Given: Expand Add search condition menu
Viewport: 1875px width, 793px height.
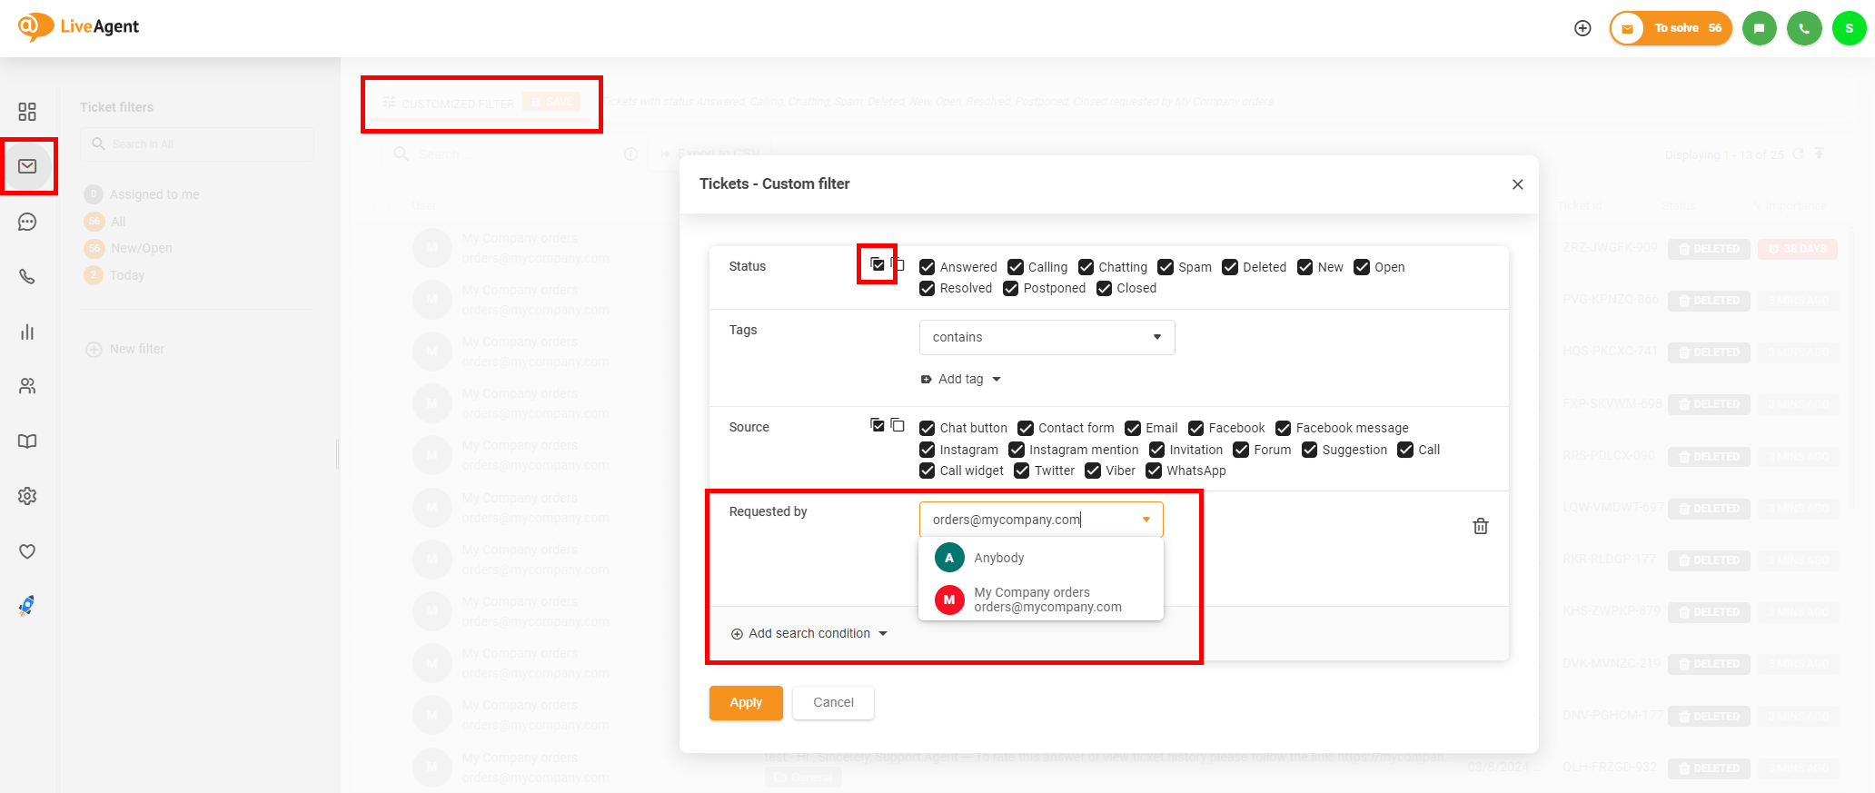Looking at the screenshot, I should coord(809,633).
